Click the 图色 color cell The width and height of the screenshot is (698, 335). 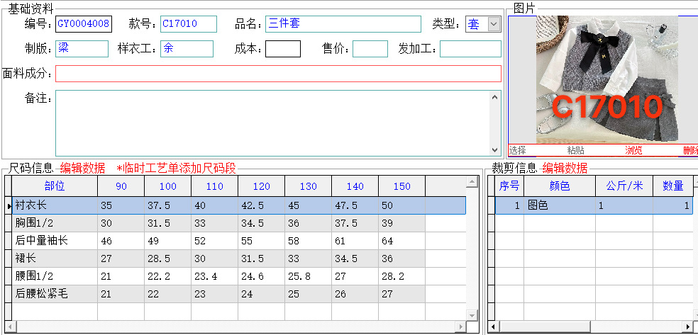point(560,205)
